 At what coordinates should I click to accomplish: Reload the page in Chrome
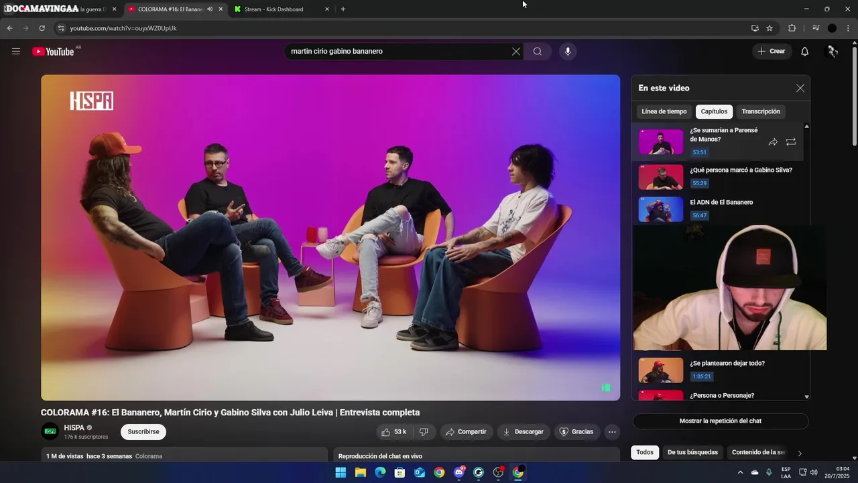(x=42, y=28)
